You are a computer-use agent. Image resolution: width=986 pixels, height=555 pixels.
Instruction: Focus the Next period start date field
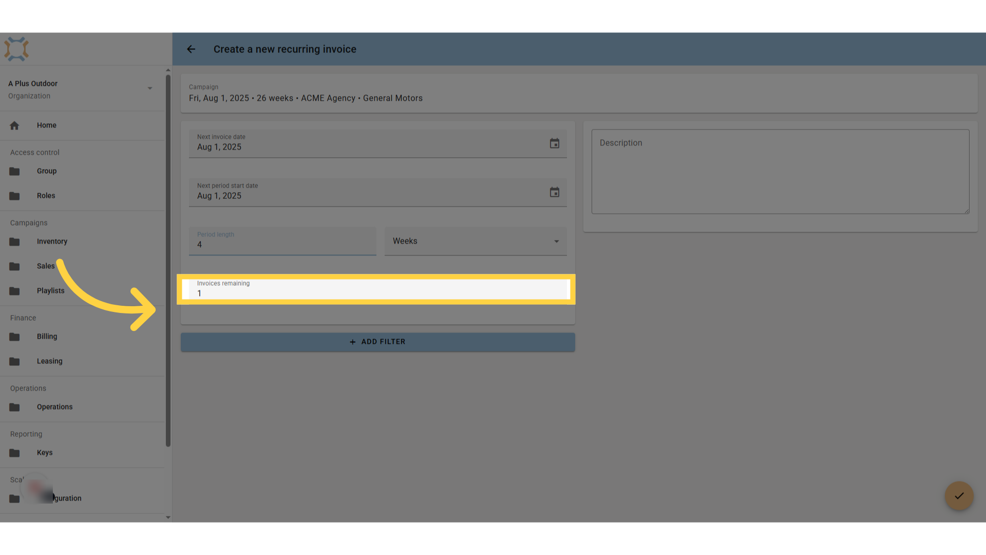click(x=378, y=192)
